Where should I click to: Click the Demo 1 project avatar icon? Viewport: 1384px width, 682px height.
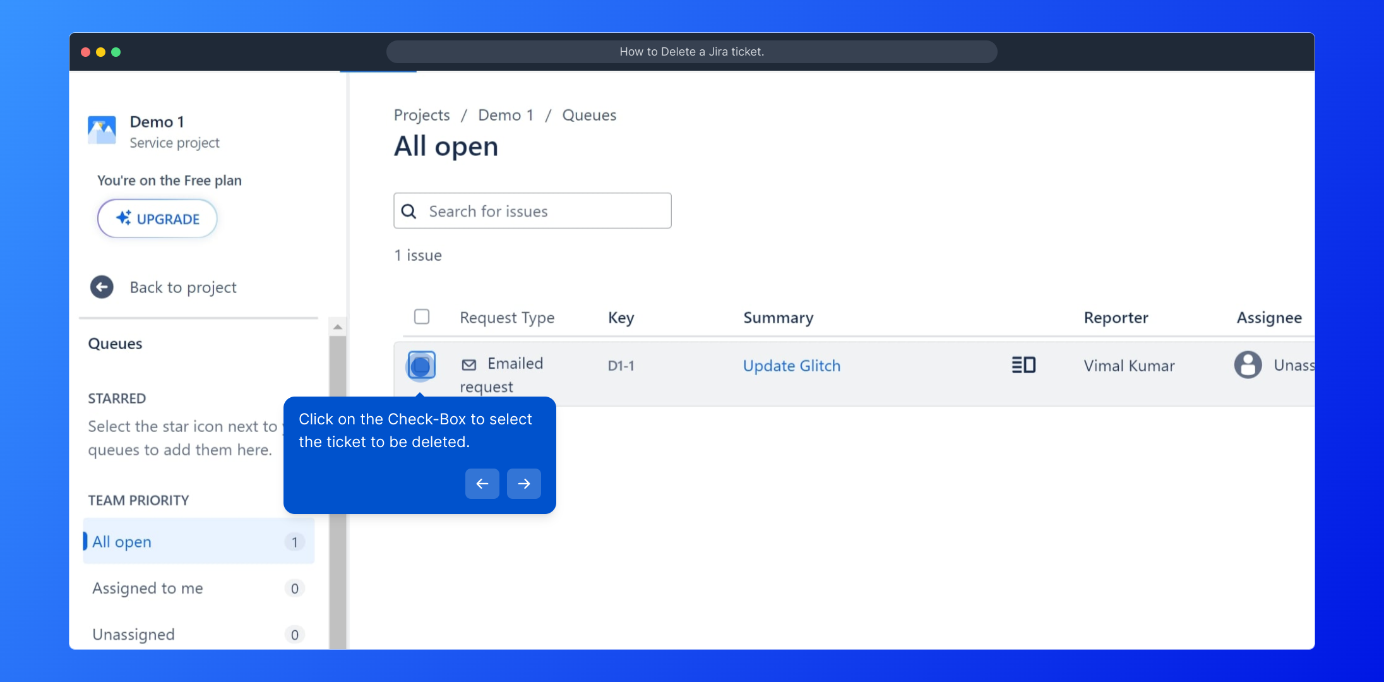click(102, 130)
